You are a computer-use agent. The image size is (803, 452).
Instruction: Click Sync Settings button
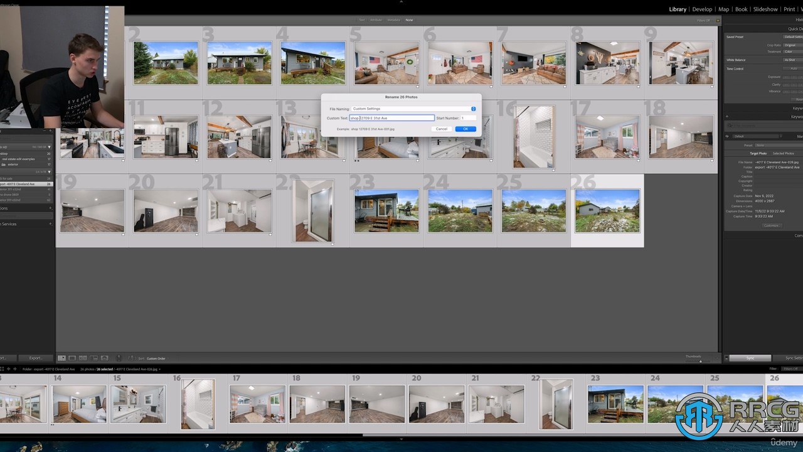(789, 358)
